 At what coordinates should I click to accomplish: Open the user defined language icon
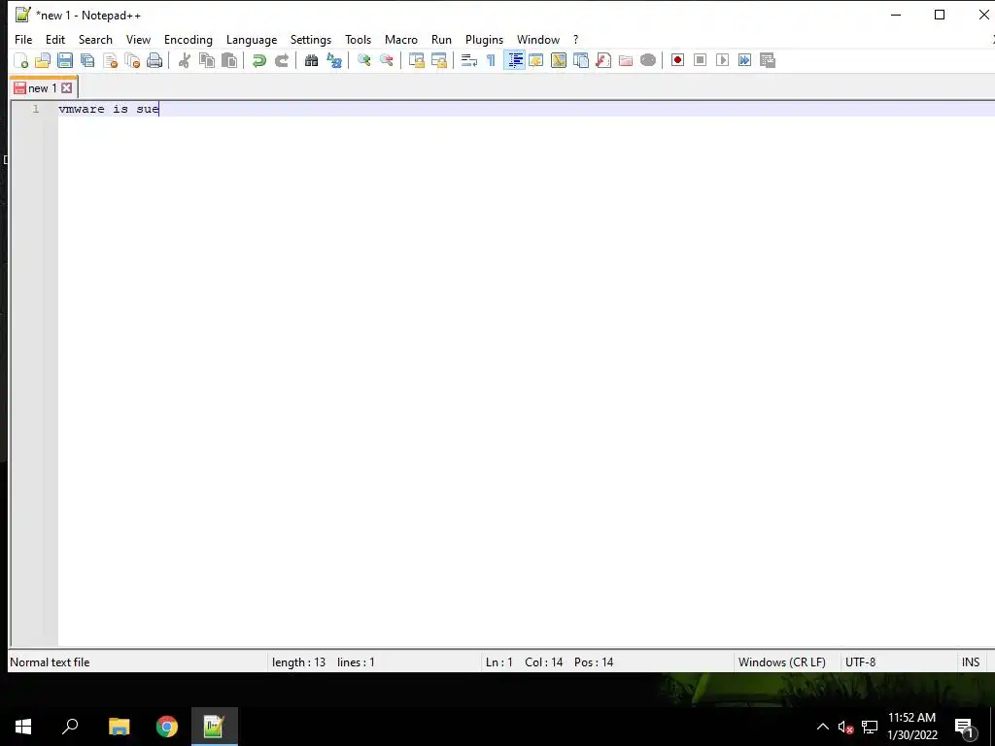[x=536, y=60]
